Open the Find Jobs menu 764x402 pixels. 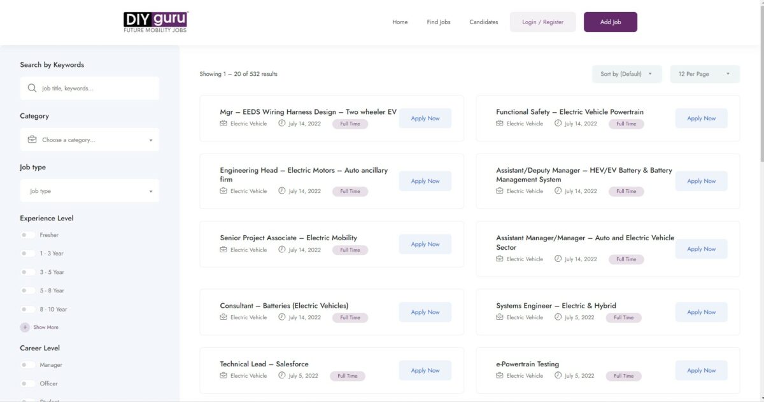[x=439, y=22]
